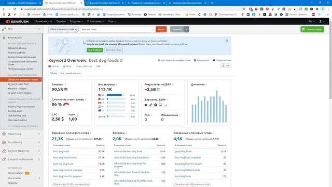332x187 pixels.
Task: Expand the О компании header menu
Action: (x=95, y=21)
